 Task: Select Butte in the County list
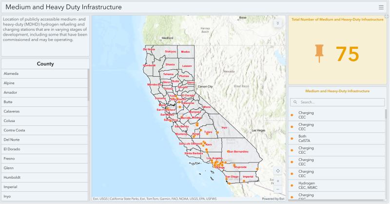[45, 102]
